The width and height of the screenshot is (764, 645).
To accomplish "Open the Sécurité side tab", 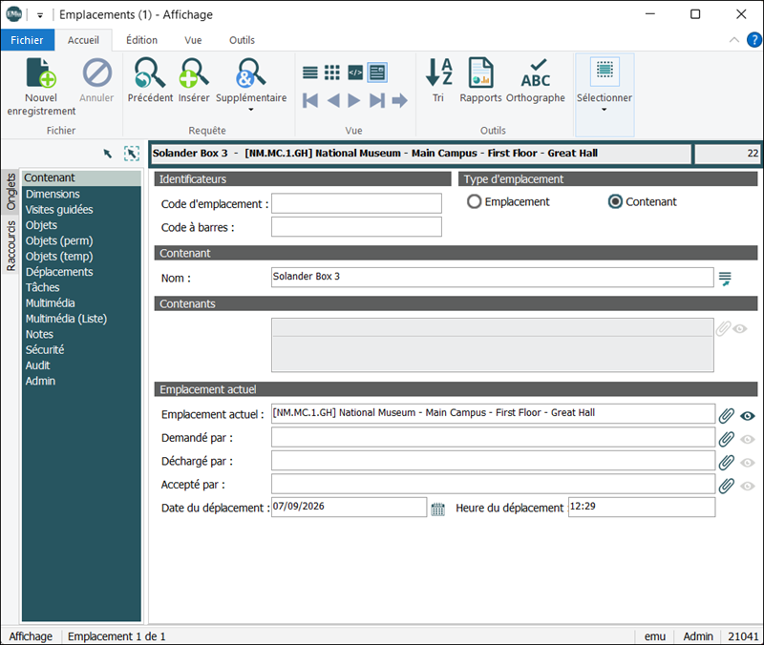I will [x=45, y=349].
